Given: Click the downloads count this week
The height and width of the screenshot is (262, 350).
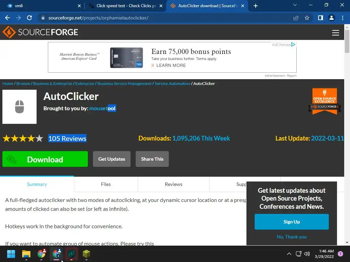Looking at the screenshot, I should point(201,139).
